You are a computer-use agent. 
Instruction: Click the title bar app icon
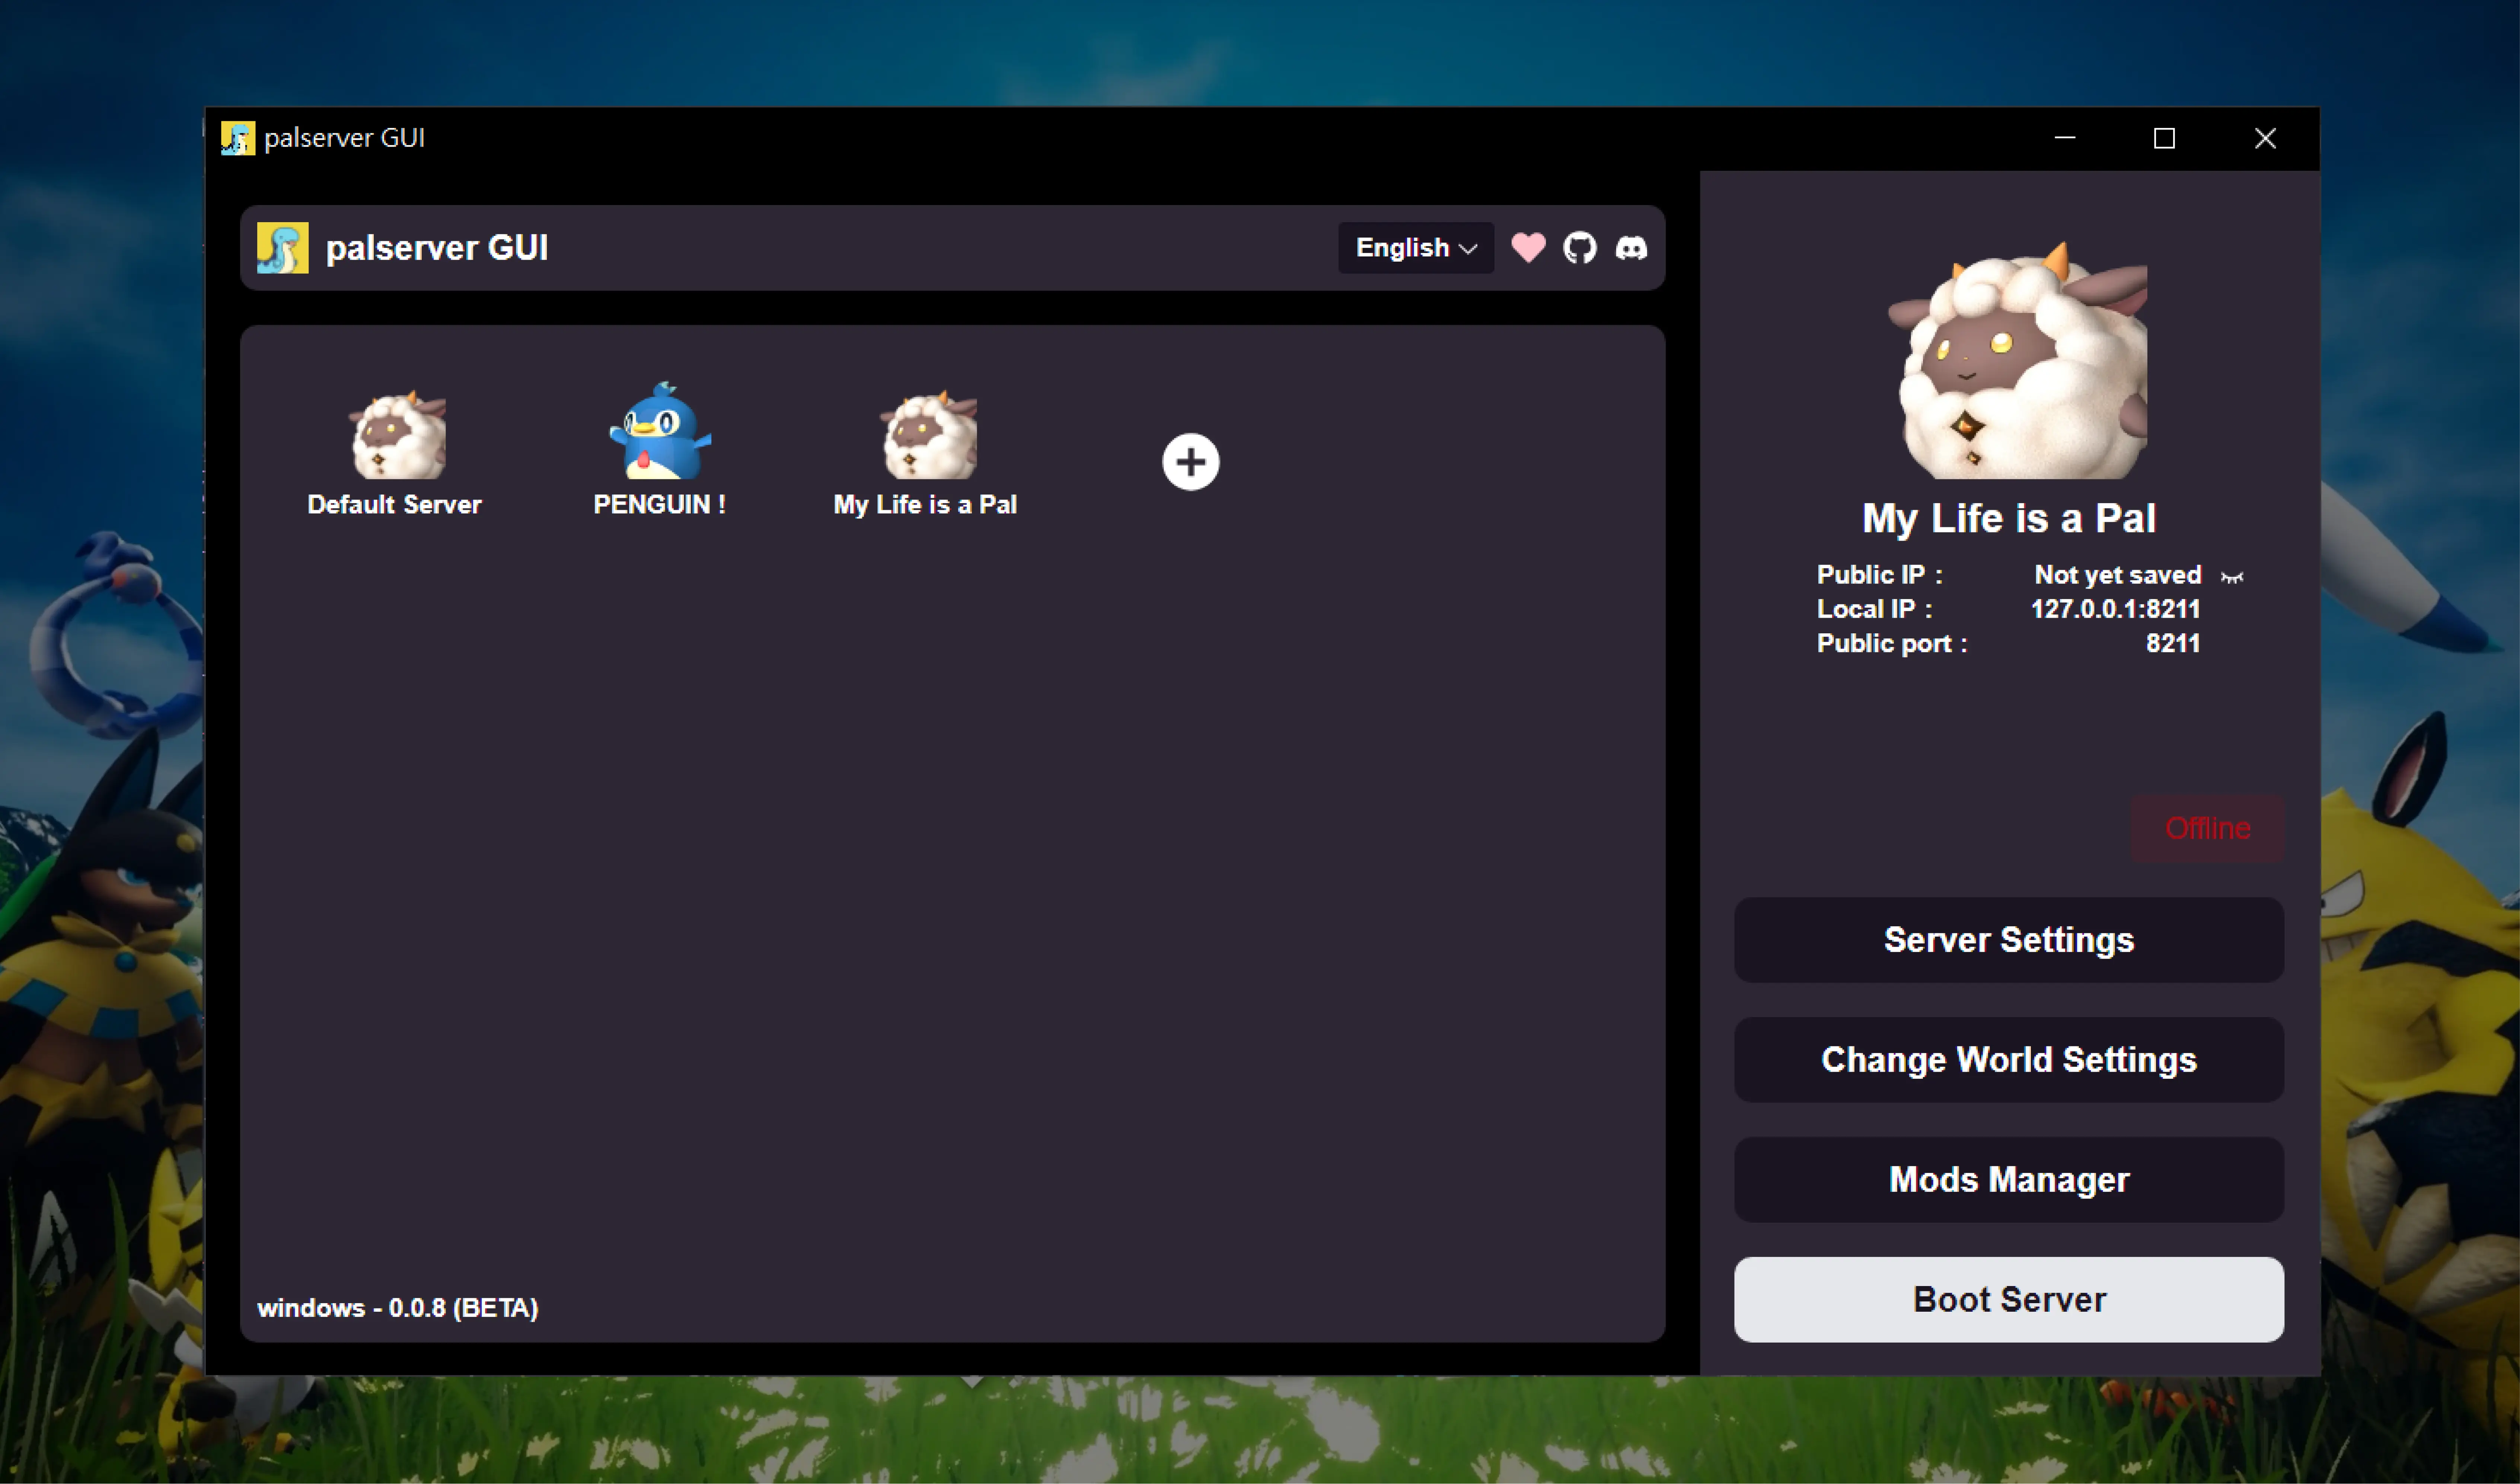coord(238,138)
